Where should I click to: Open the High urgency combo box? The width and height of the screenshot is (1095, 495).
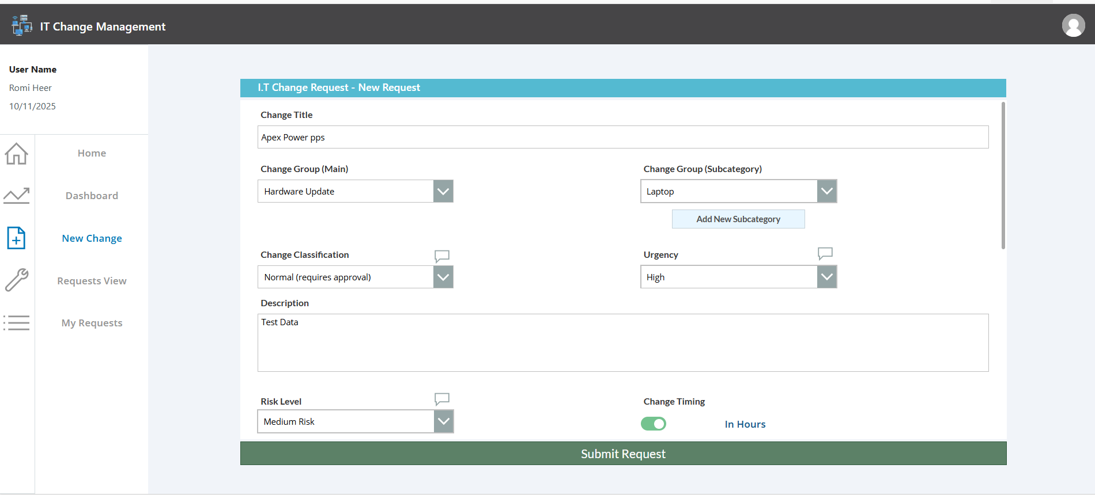(739, 277)
